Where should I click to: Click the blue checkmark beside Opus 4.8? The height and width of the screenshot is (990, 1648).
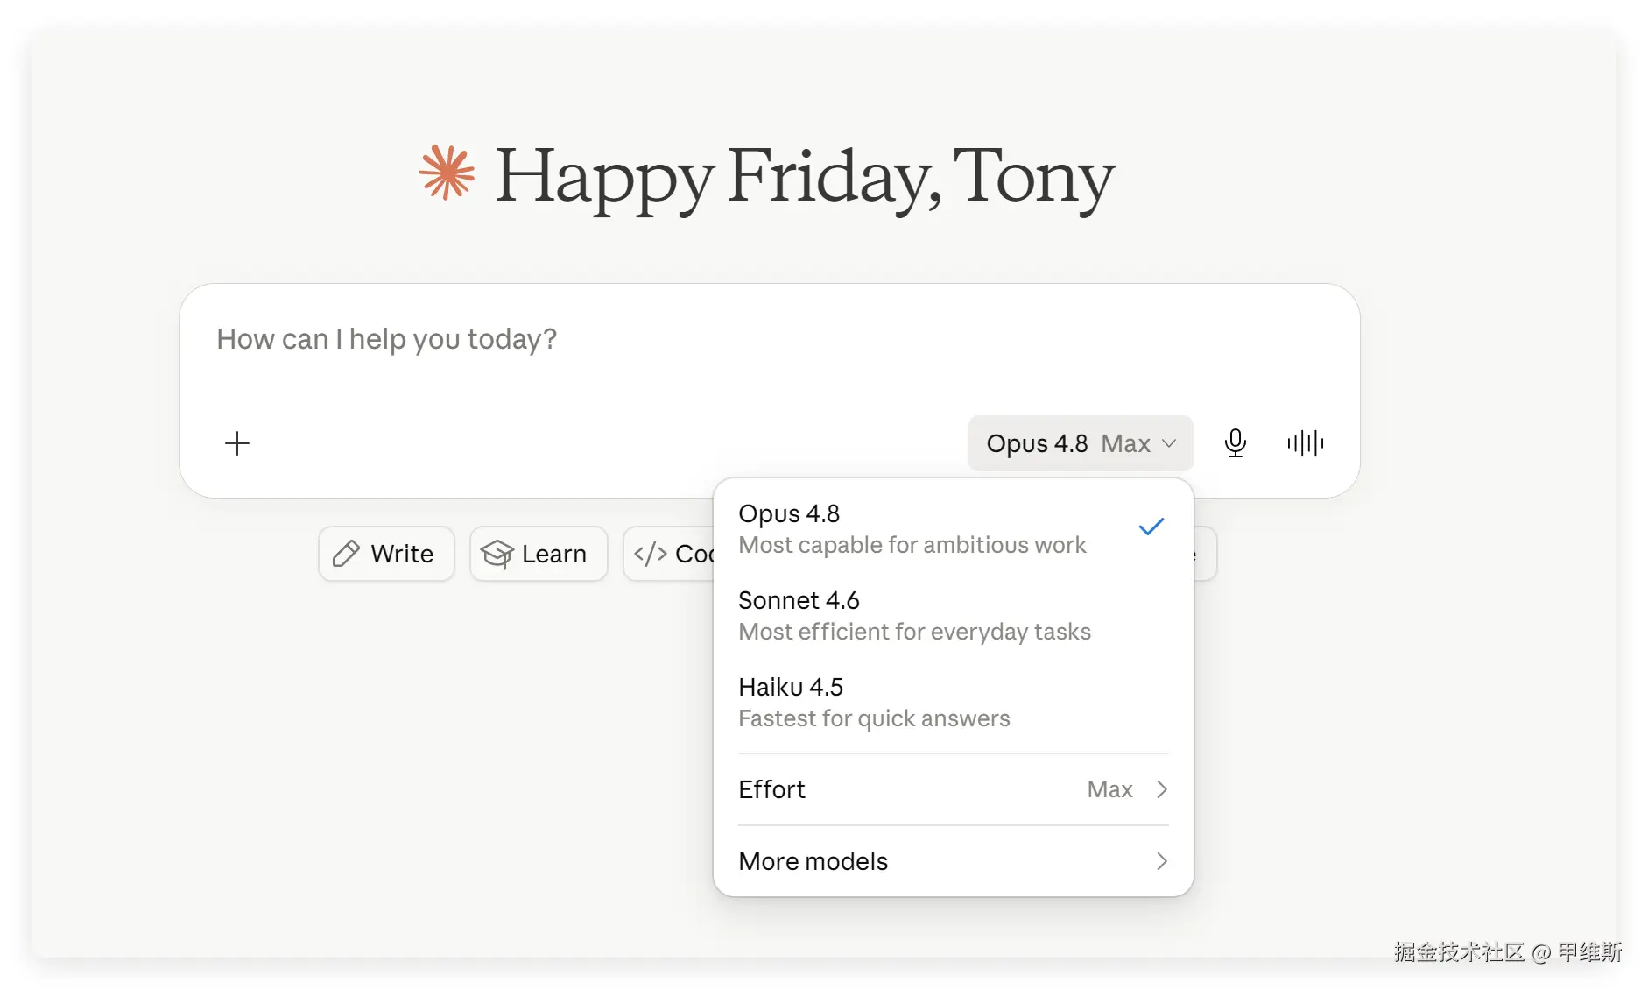(1151, 527)
